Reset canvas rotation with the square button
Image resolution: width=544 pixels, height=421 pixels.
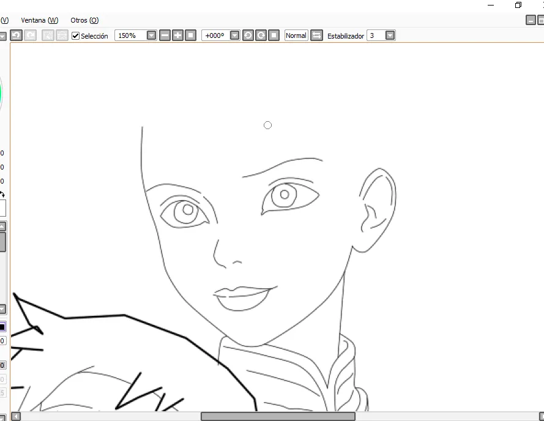tap(274, 35)
